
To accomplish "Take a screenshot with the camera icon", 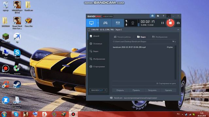I will 178,23.
